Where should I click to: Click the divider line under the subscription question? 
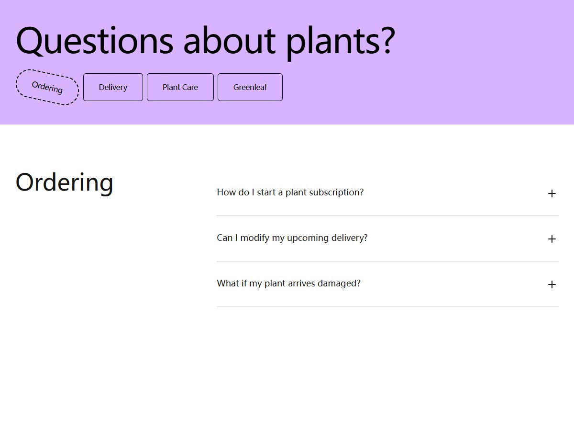click(387, 215)
